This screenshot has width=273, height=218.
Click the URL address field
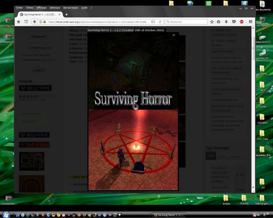pos(97,22)
